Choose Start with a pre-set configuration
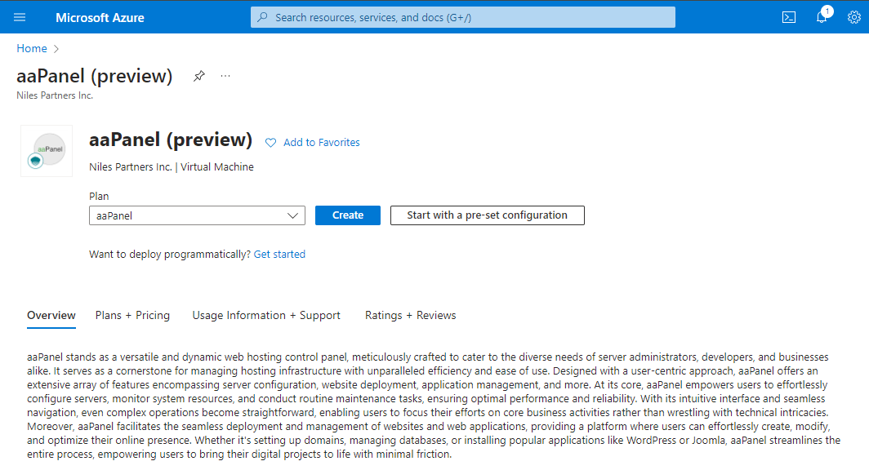The width and height of the screenshot is (869, 470). coord(487,215)
